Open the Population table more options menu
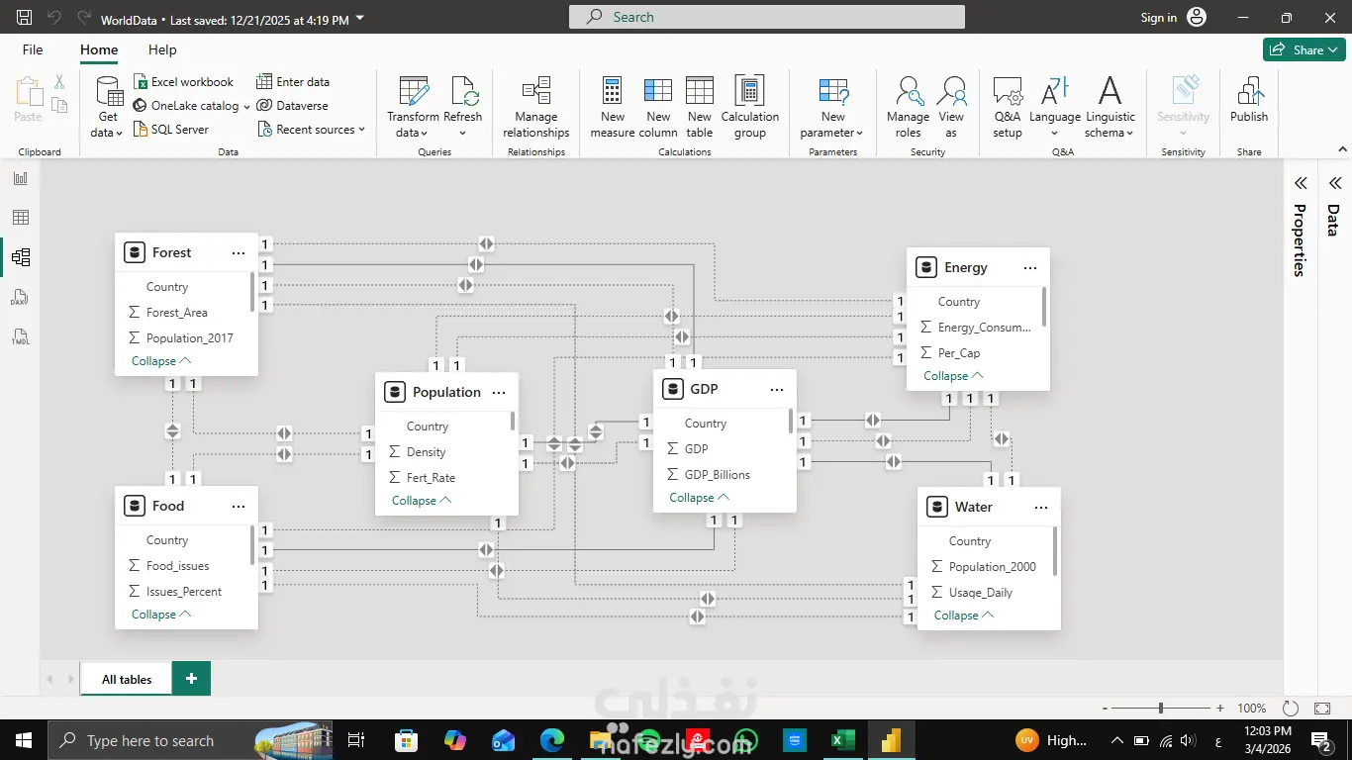 (x=499, y=393)
